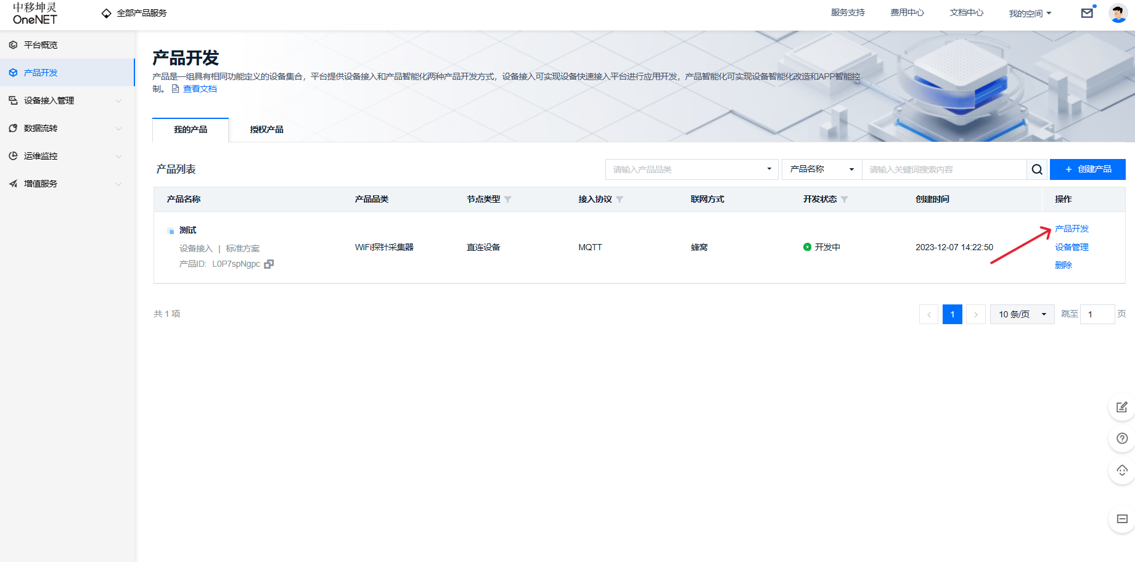Open 产品开发 for the 测试 product
This screenshot has width=1135, height=562.
(x=1071, y=229)
